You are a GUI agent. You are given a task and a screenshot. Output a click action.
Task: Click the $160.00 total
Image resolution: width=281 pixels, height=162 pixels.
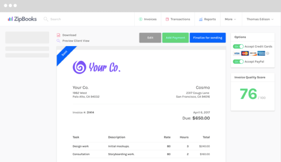click(x=205, y=154)
